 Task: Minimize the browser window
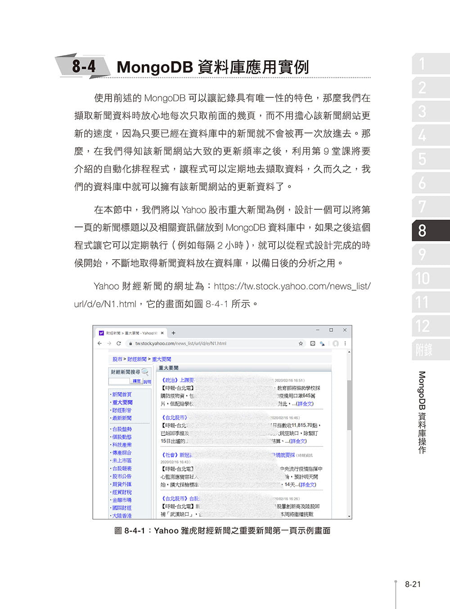[318, 330]
